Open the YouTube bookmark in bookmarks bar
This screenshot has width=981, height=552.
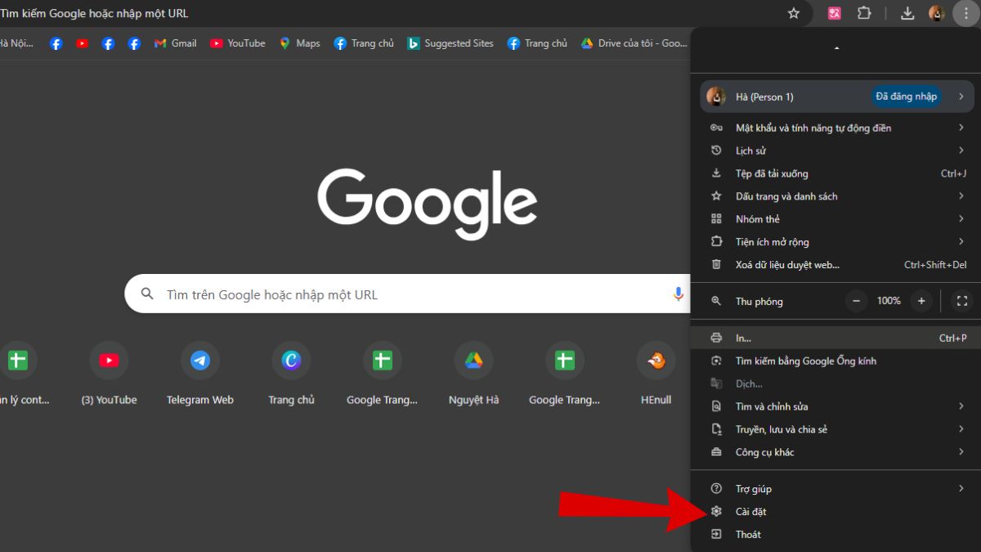pos(238,43)
